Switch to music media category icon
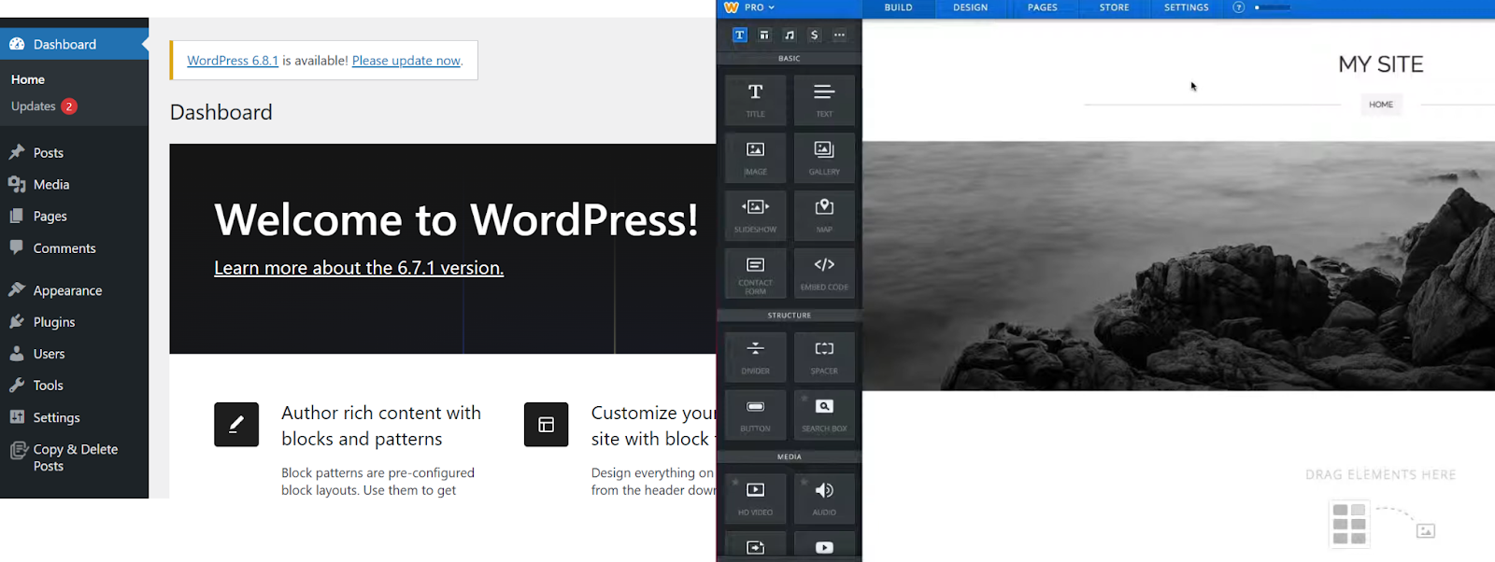Viewport: 1495px width, 562px height. click(790, 35)
